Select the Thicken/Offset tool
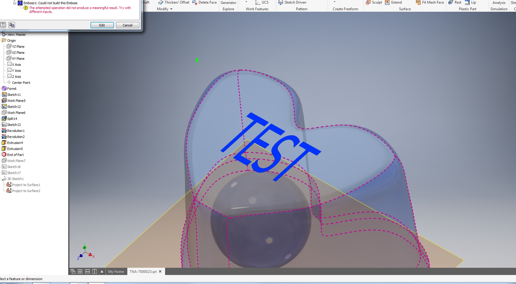The height and width of the screenshot is (284, 516). click(x=174, y=2)
